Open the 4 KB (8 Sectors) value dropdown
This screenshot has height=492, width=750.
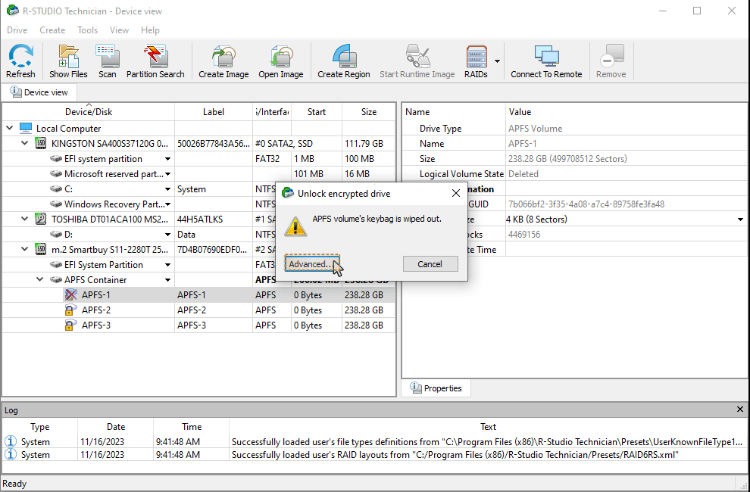[x=740, y=220]
